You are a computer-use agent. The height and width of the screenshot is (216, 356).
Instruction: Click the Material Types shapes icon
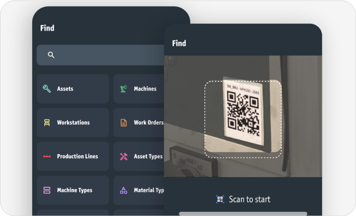[123, 190]
